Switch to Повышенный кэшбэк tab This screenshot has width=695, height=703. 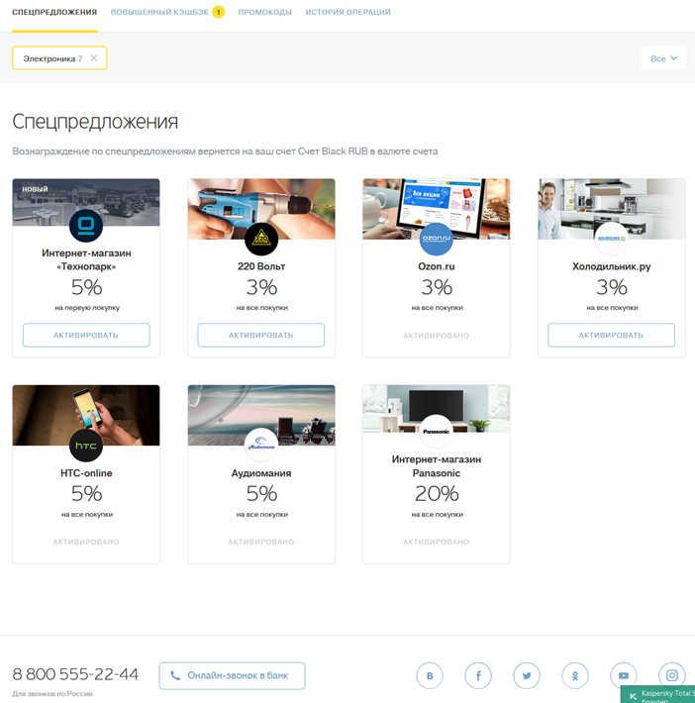tap(159, 12)
